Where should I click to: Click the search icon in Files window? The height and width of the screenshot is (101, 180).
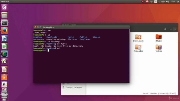(165, 29)
